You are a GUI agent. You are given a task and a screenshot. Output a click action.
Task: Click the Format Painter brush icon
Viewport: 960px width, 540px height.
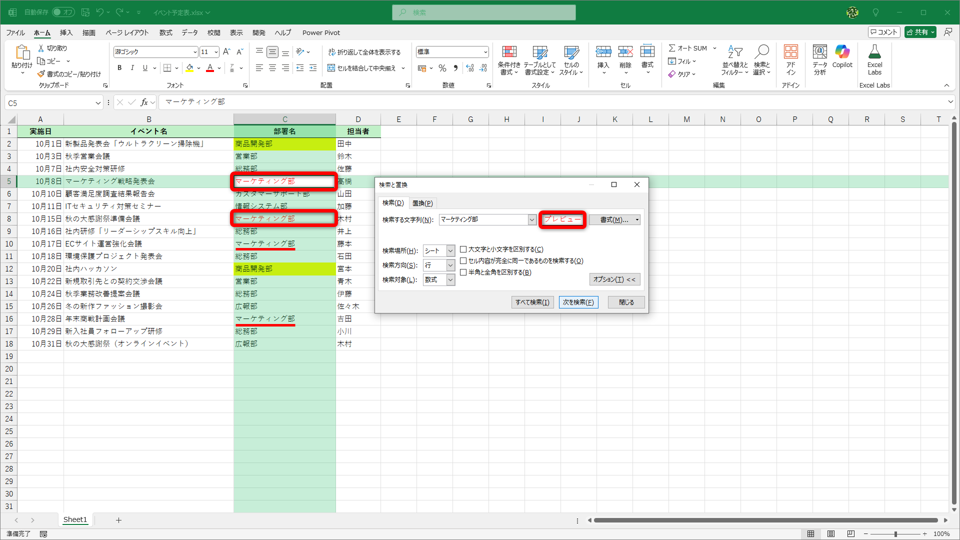tap(41, 74)
